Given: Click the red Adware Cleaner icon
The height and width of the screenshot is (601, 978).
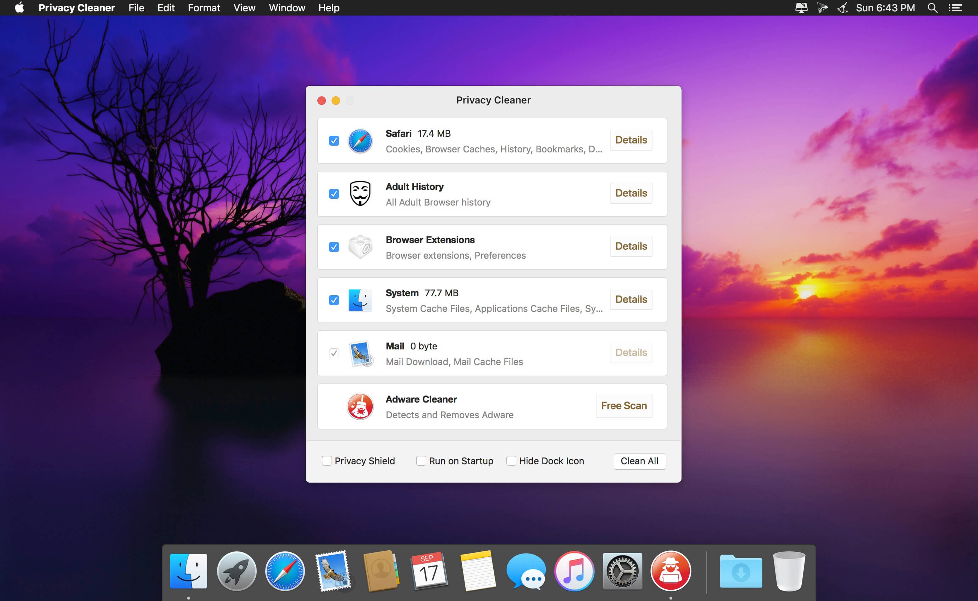Looking at the screenshot, I should (360, 406).
